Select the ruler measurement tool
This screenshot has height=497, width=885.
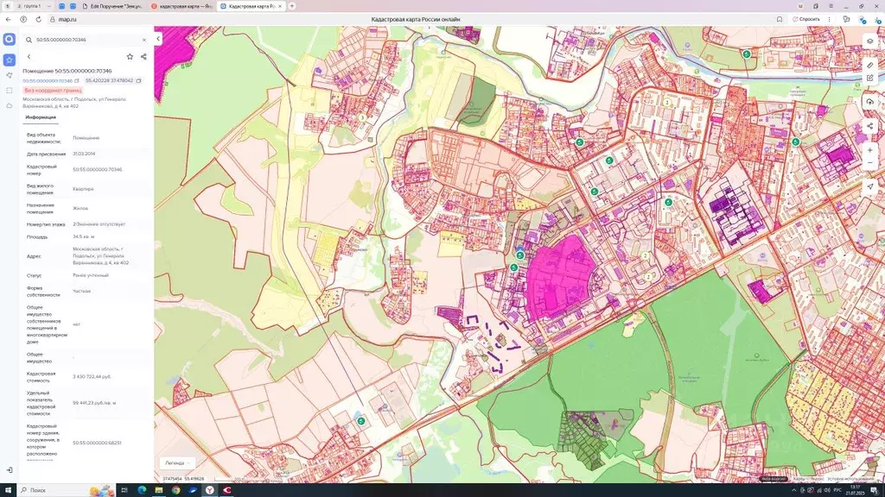tap(869, 65)
